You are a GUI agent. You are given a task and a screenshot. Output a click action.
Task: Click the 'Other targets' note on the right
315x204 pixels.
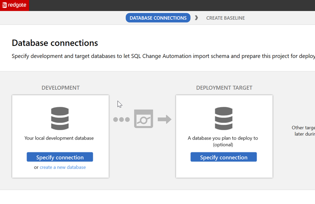303,131
